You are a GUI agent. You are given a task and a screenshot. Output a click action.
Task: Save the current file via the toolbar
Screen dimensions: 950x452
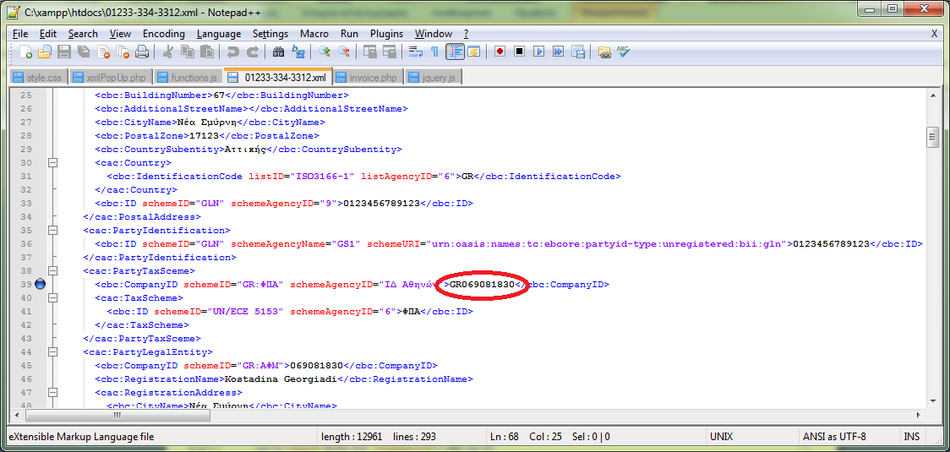point(63,52)
